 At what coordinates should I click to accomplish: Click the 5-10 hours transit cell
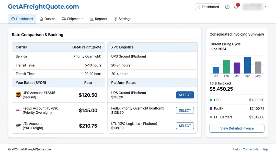pyautogui.click(x=93, y=65)
